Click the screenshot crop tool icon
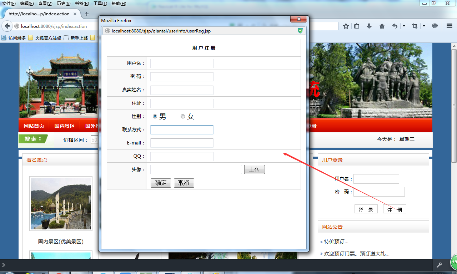 [x=415, y=26]
